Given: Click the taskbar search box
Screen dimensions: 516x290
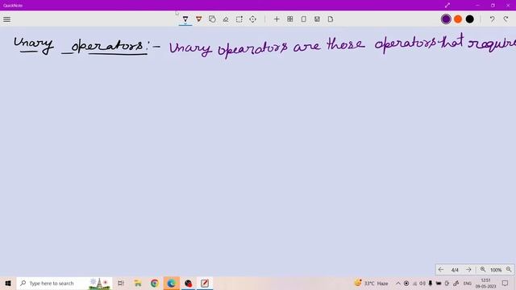Looking at the screenshot, I should click(64, 283).
